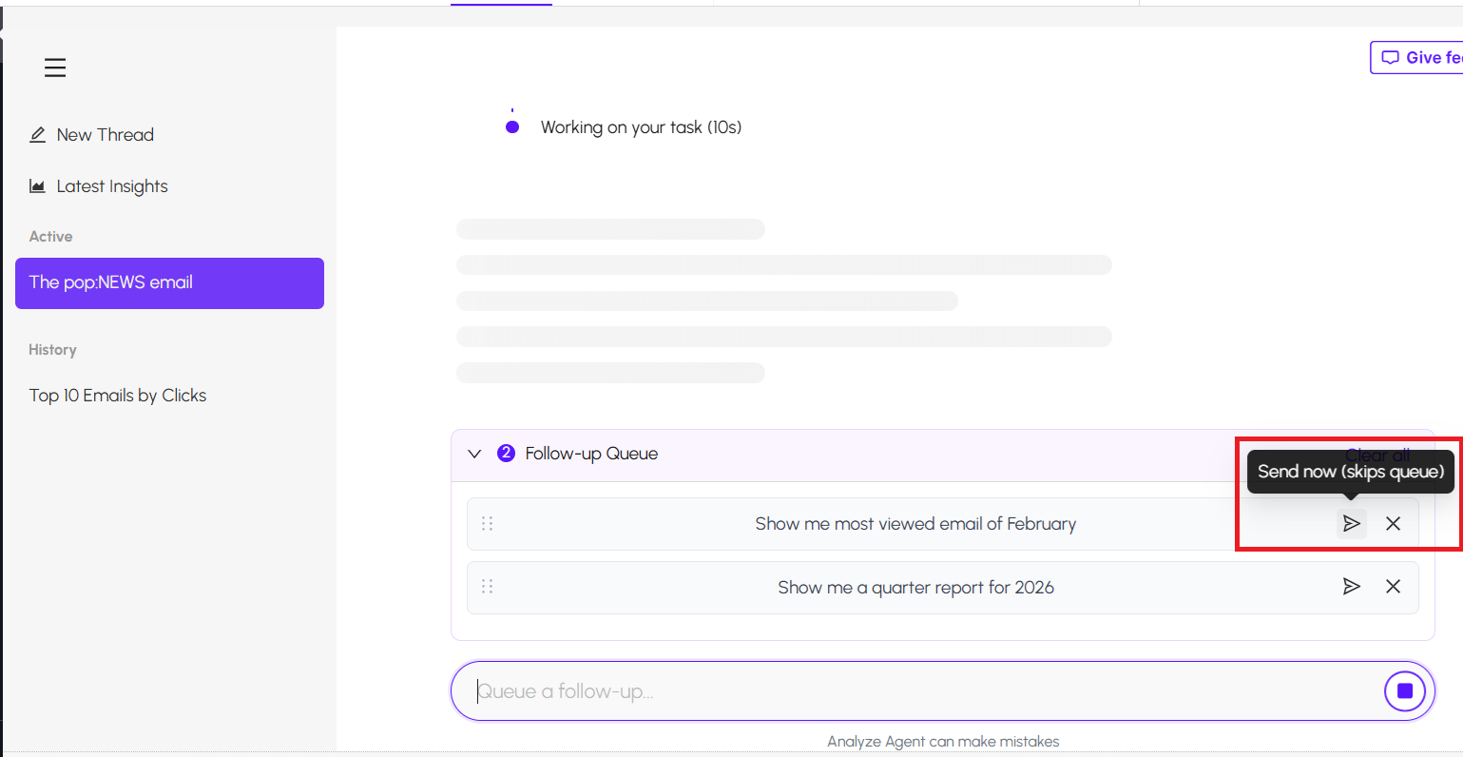Click the queue count badge showing 2
The image size is (1463, 757).
point(507,454)
